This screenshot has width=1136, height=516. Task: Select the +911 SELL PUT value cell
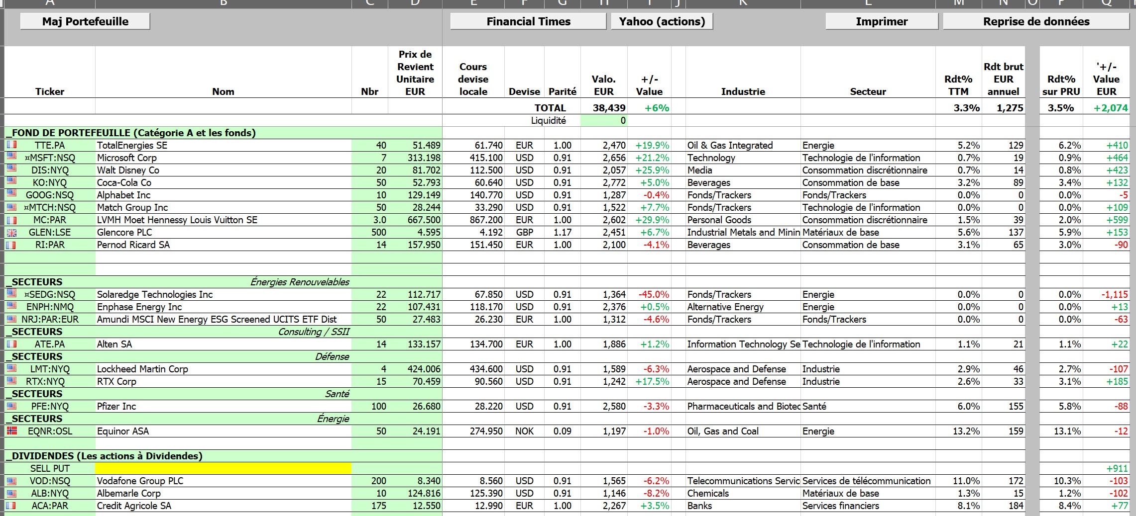(1106, 468)
